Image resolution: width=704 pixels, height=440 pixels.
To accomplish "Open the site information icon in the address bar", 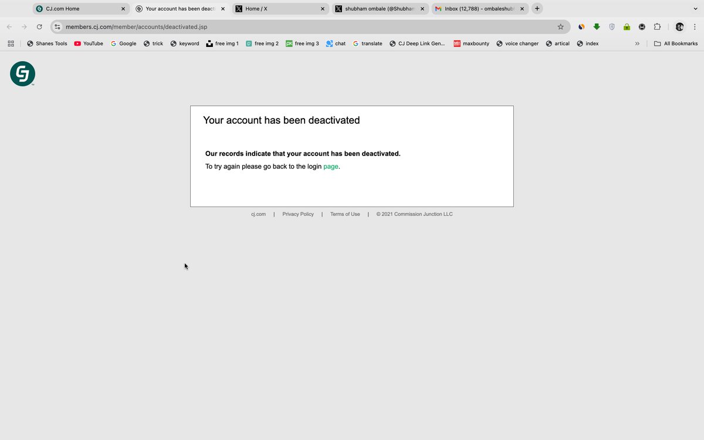I will [57, 27].
